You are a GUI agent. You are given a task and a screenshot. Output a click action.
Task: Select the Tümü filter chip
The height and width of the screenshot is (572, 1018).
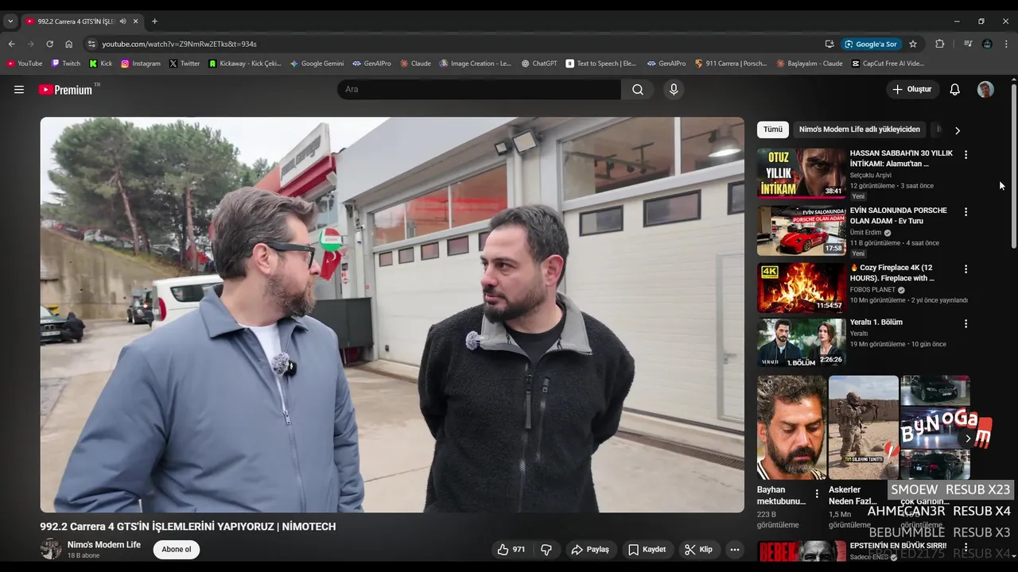click(772, 129)
